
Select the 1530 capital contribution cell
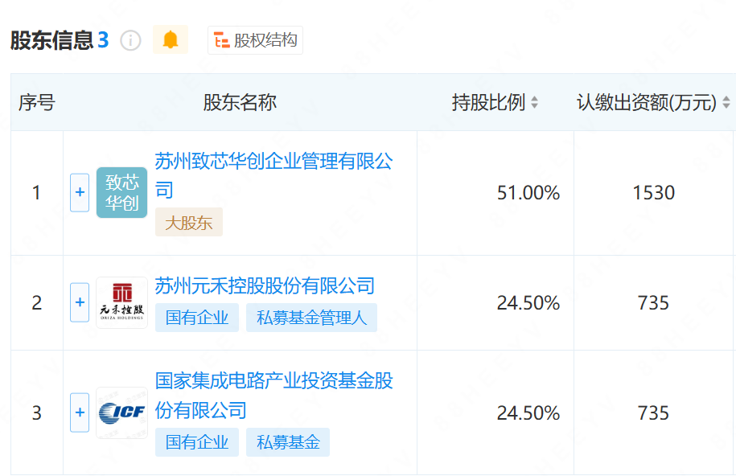coord(653,192)
